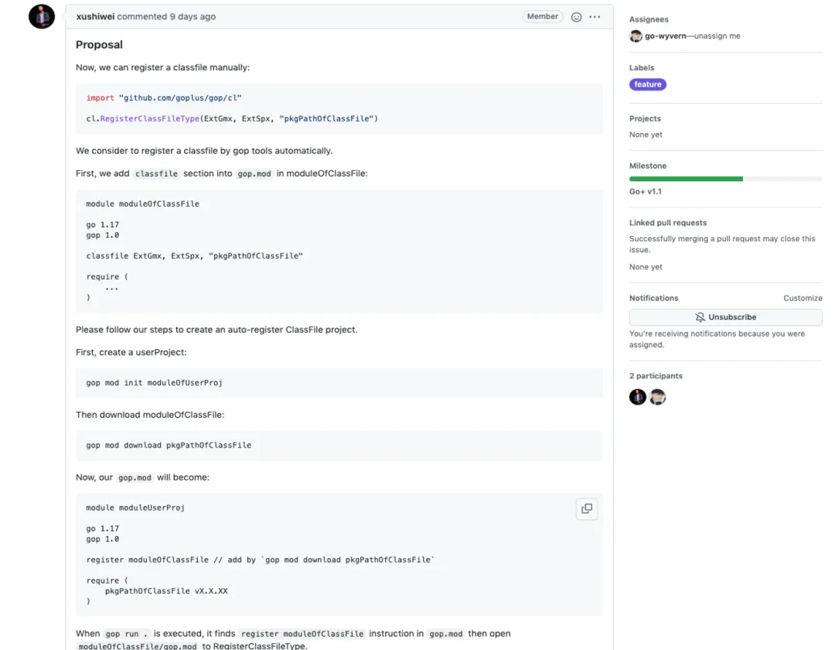The width and height of the screenshot is (835, 650).
Task: Expand the Assignees section in the sidebar
Action: (649, 19)
